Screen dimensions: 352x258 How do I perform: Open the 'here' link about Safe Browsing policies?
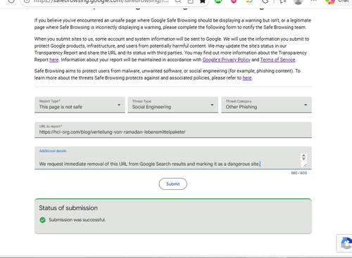pos(247,78)
